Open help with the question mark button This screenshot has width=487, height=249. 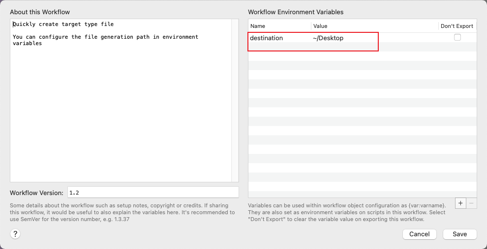click(15, 234)
